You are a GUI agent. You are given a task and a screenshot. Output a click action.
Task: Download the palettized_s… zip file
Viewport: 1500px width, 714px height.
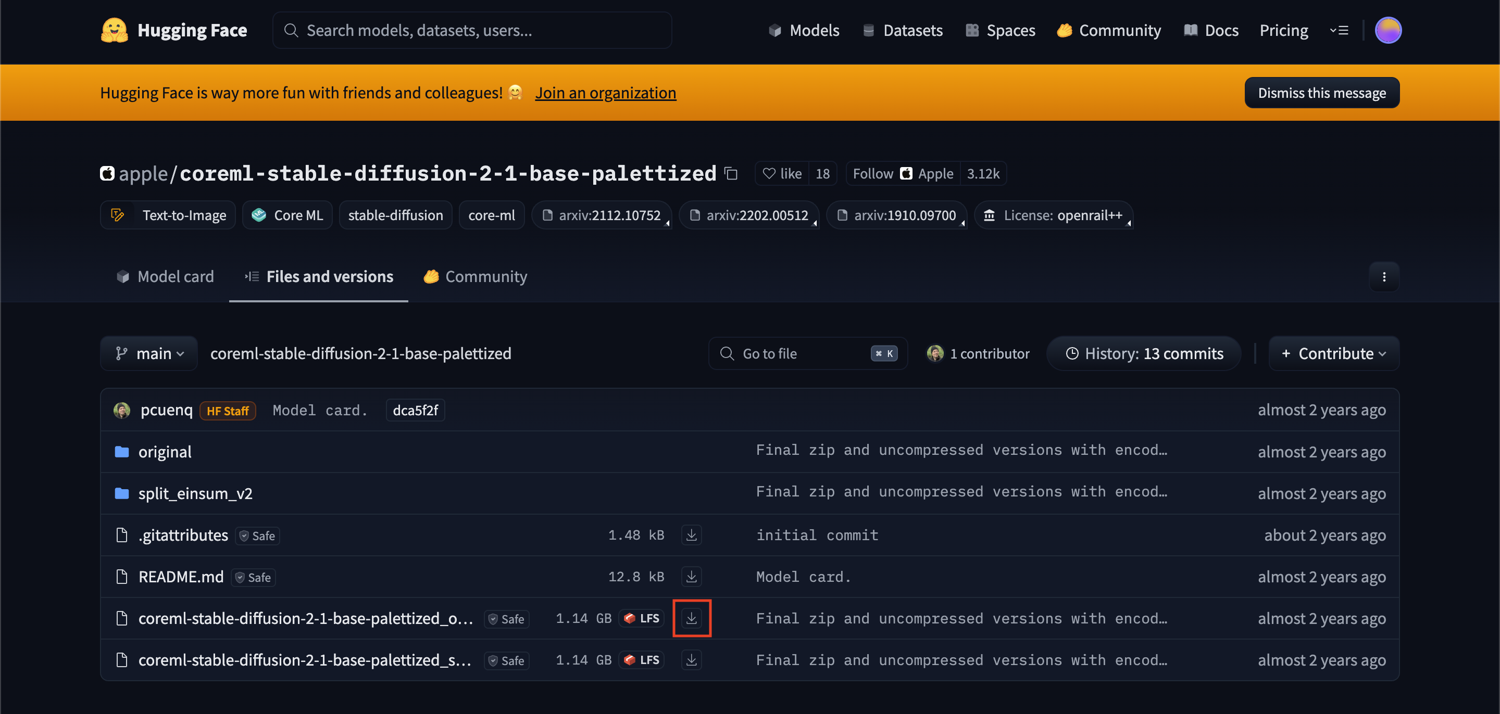tap(691, 660)
